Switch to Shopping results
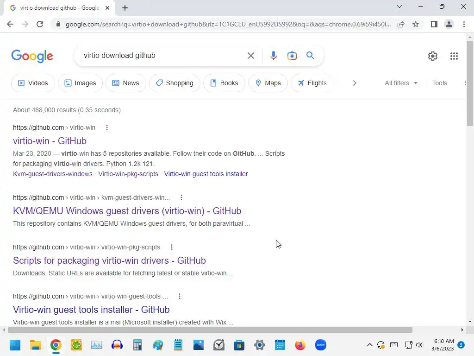This screenshot has height=356, width=474. click(175, 83)
